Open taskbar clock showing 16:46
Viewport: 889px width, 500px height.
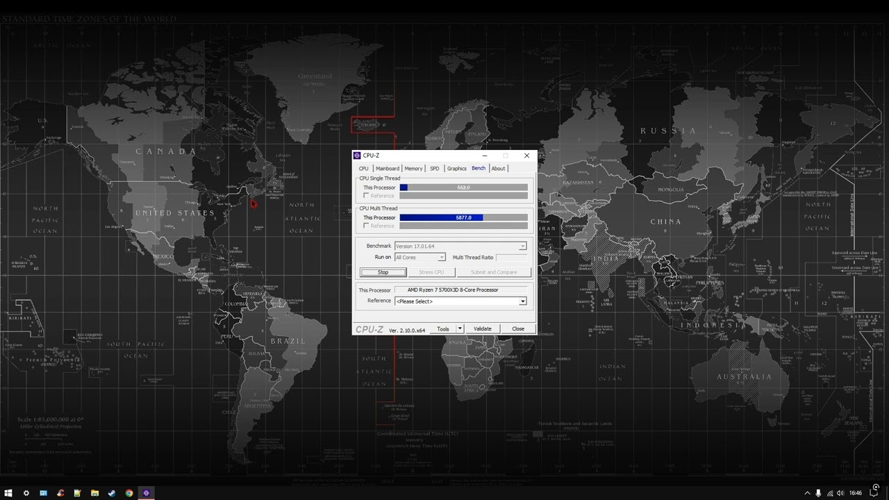[x=855, y=493]
